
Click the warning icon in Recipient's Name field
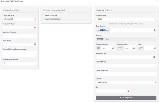35,28
